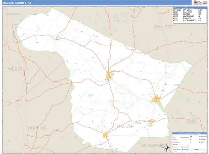
Task: Click the Island town area southeast
Action: [151, 123]
